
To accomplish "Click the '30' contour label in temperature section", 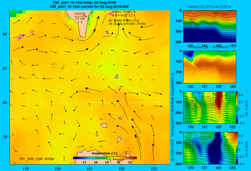I will [215, 13].
